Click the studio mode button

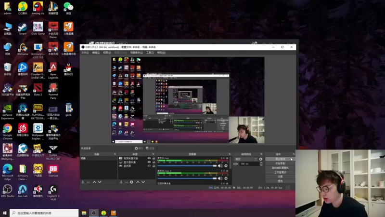pyautogui.click(x=280, y=172)
